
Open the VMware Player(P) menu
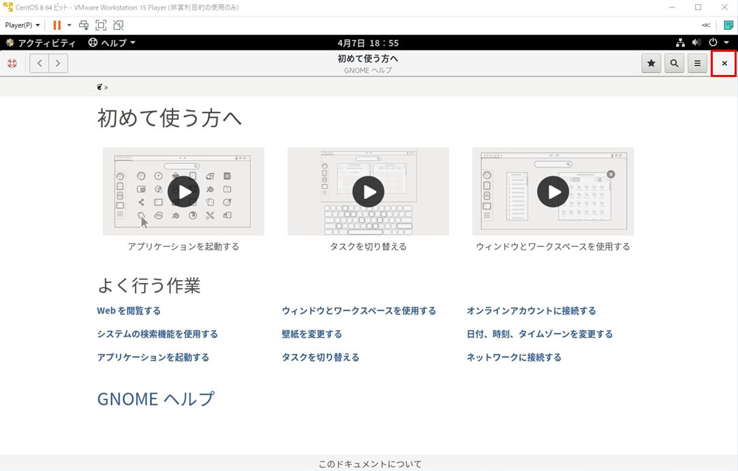coord(22,25)
